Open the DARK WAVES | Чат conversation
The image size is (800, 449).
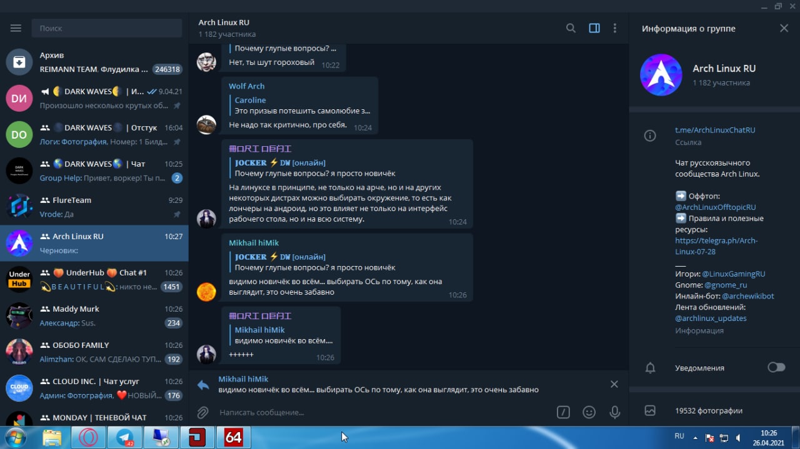point(94,170)
